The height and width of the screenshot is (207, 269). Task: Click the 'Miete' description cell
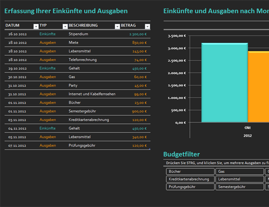pos(73,43)
